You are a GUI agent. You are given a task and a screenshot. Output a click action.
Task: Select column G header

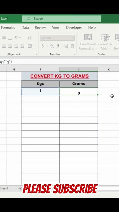14,69
